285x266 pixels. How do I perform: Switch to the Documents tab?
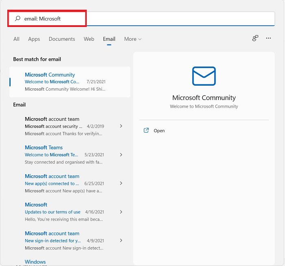point(62,39)
